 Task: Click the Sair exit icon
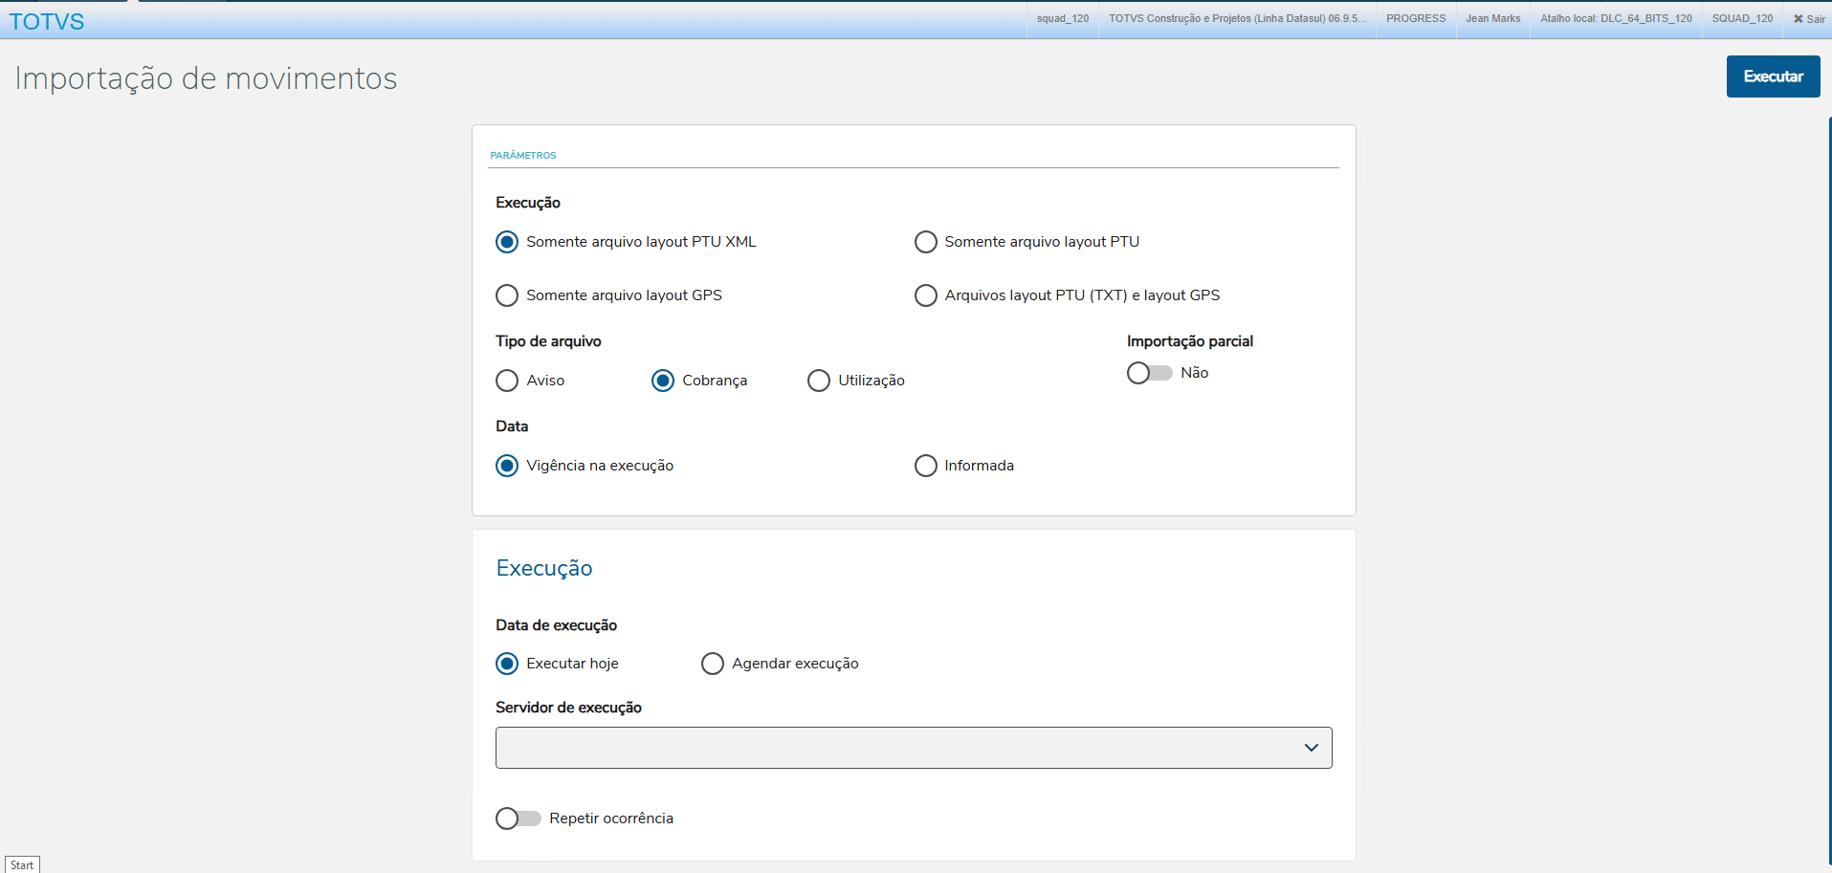(x=1808, y=19)
